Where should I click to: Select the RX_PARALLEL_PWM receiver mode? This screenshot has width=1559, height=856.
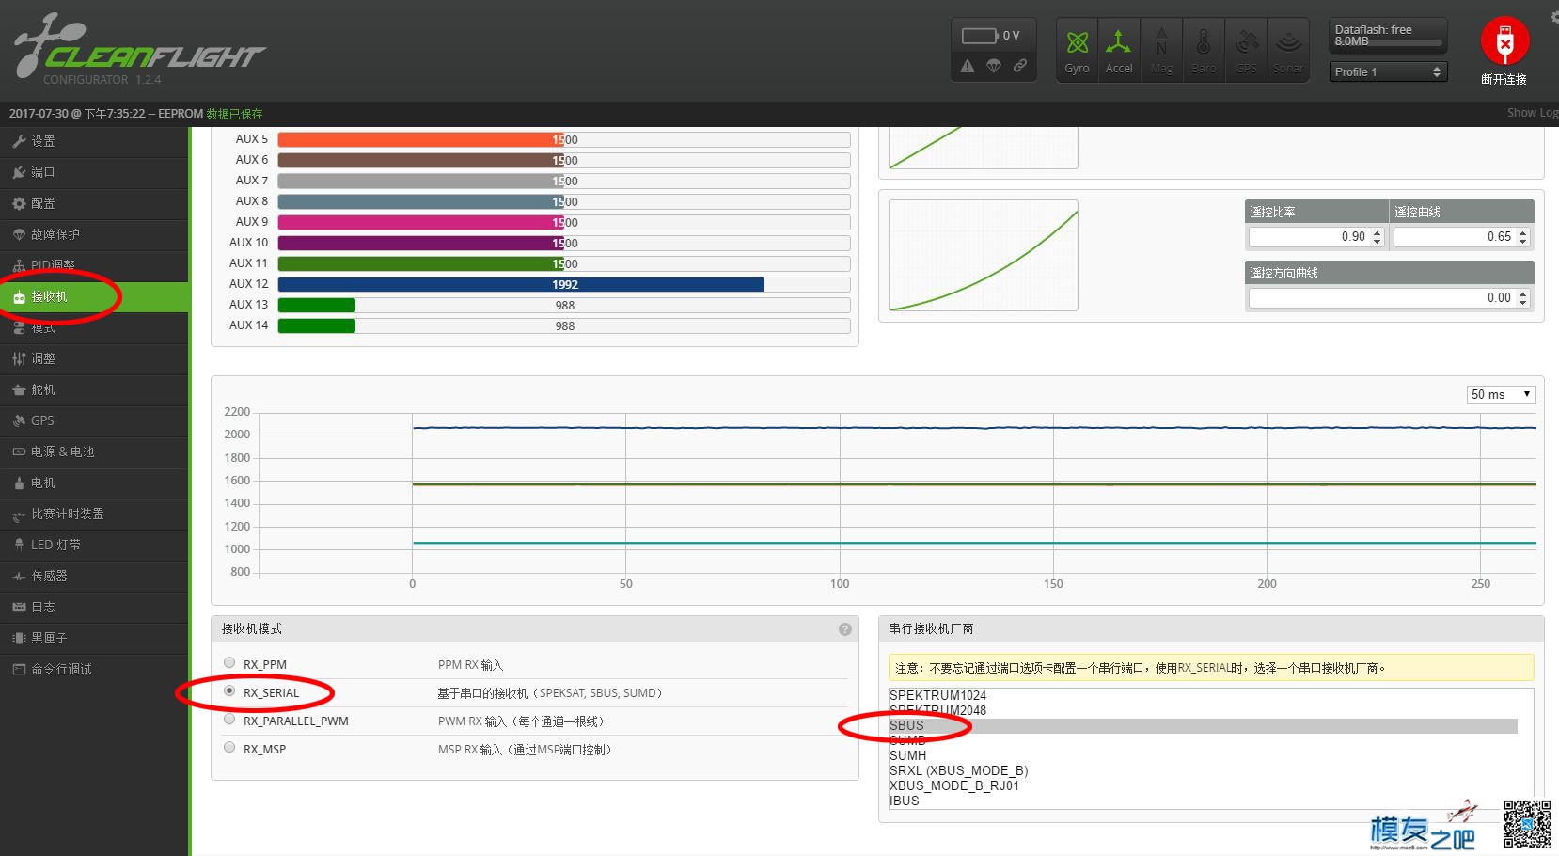click(x=229, y=720)
